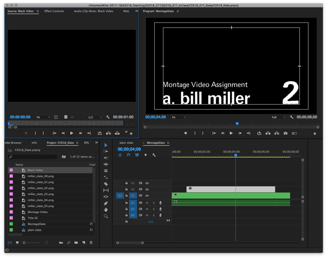
Task: Open Program monitor button editor plus
Action: pos(314,134)
